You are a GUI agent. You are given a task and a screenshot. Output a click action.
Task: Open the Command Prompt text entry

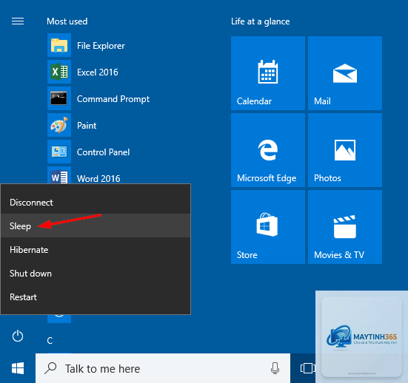point(113,99)
